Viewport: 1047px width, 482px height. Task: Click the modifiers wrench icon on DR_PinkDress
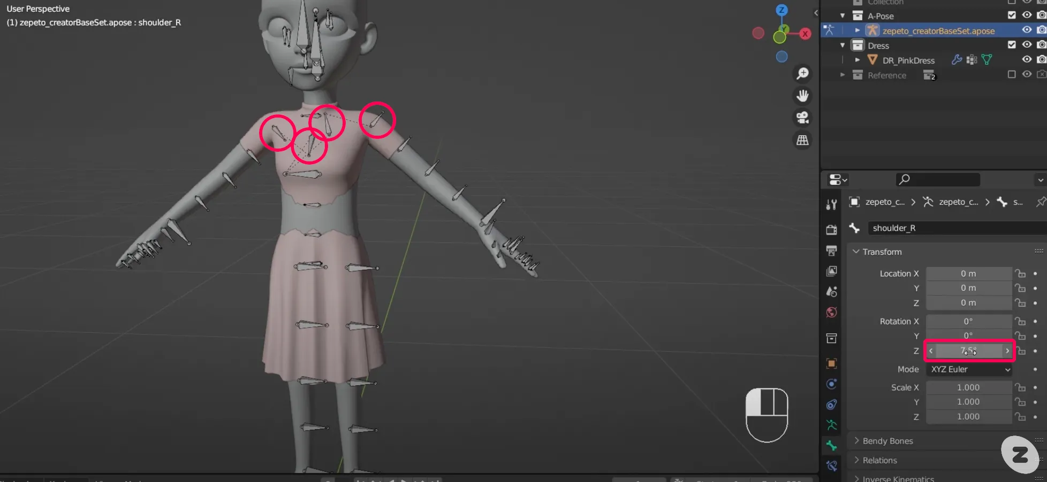coord(957,60)
